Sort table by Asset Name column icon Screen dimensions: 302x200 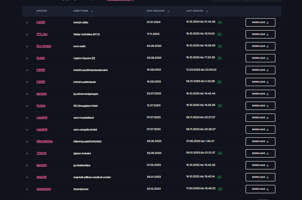tap(92, 11)
